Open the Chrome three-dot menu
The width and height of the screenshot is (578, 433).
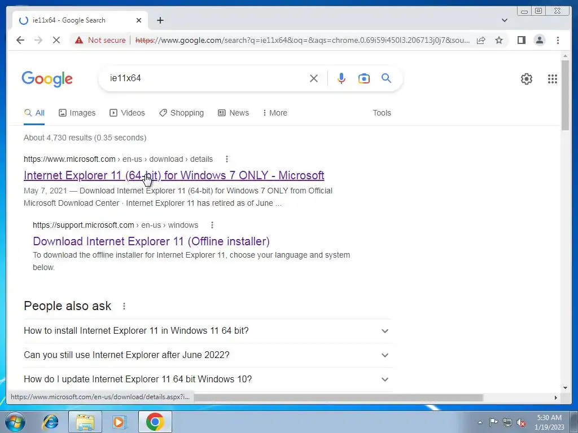pyautogui.click(x=558, y=40)
